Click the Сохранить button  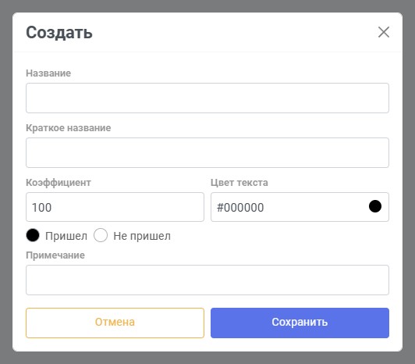(x=300, y=323)
